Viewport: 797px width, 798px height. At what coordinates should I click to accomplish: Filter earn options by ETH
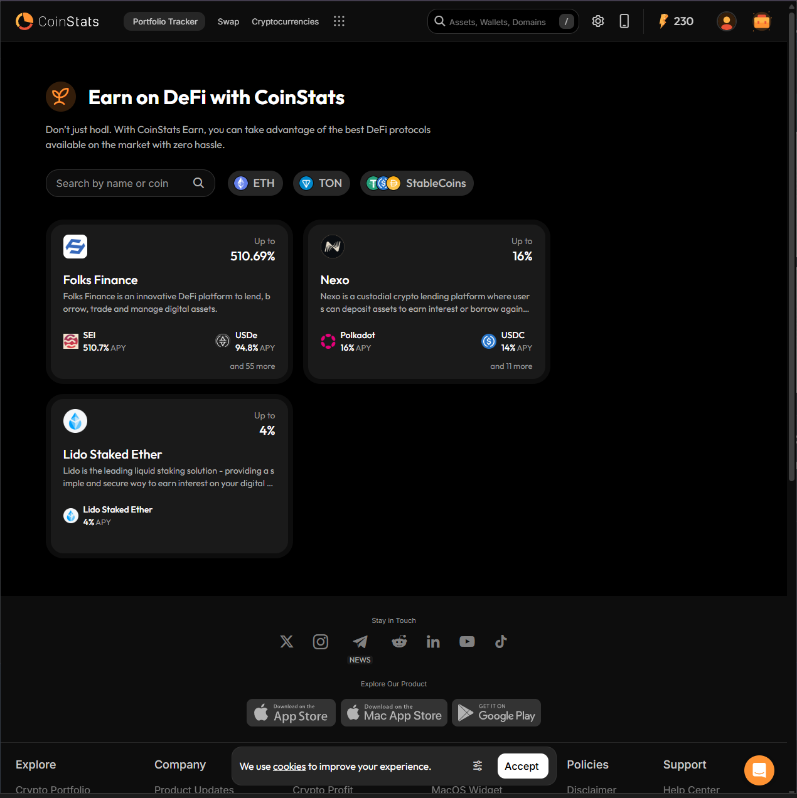255,183
